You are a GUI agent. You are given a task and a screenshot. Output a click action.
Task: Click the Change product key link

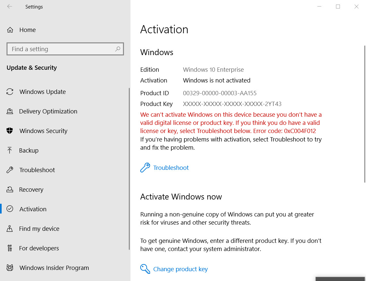coord(180,269)
